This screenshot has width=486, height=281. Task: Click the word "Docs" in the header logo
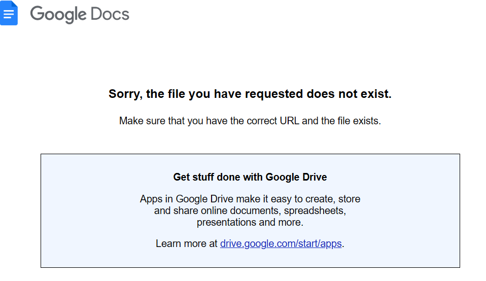tap(110, 14)
